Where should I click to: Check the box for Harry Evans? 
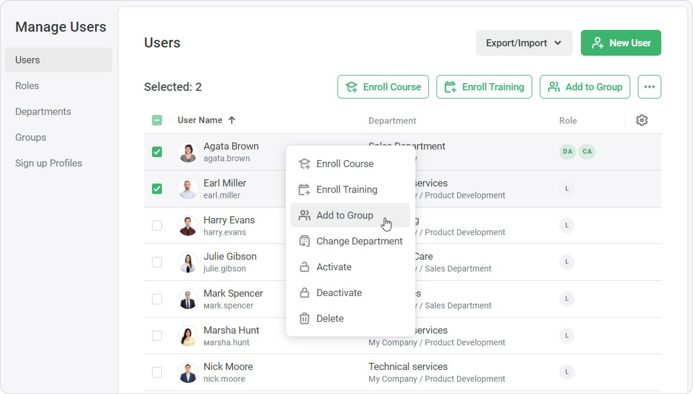pyautogui.click(x=157, y=225)
